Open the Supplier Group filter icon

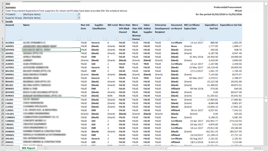(79, 18)
